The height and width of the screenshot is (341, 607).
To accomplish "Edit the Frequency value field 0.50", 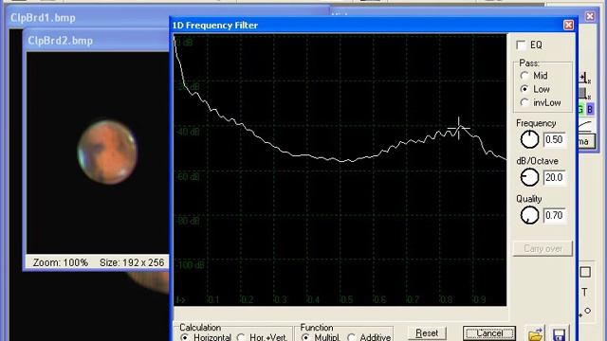I will click(x=554, y=139).
